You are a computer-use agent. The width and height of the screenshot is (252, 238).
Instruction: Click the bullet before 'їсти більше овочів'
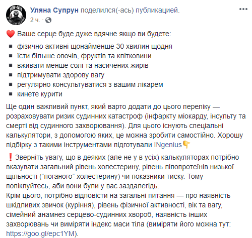point(11,56)
